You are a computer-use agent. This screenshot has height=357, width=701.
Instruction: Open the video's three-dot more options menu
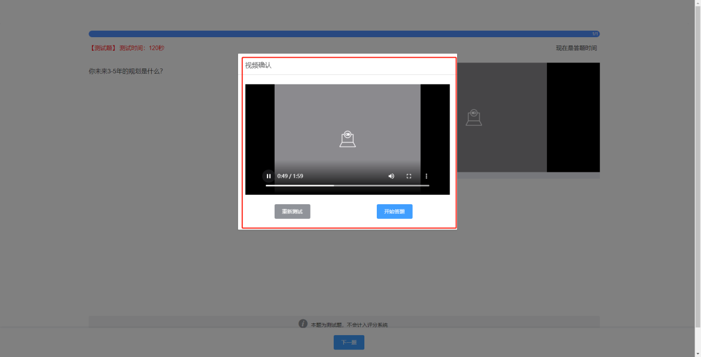[x=426, y=176]
